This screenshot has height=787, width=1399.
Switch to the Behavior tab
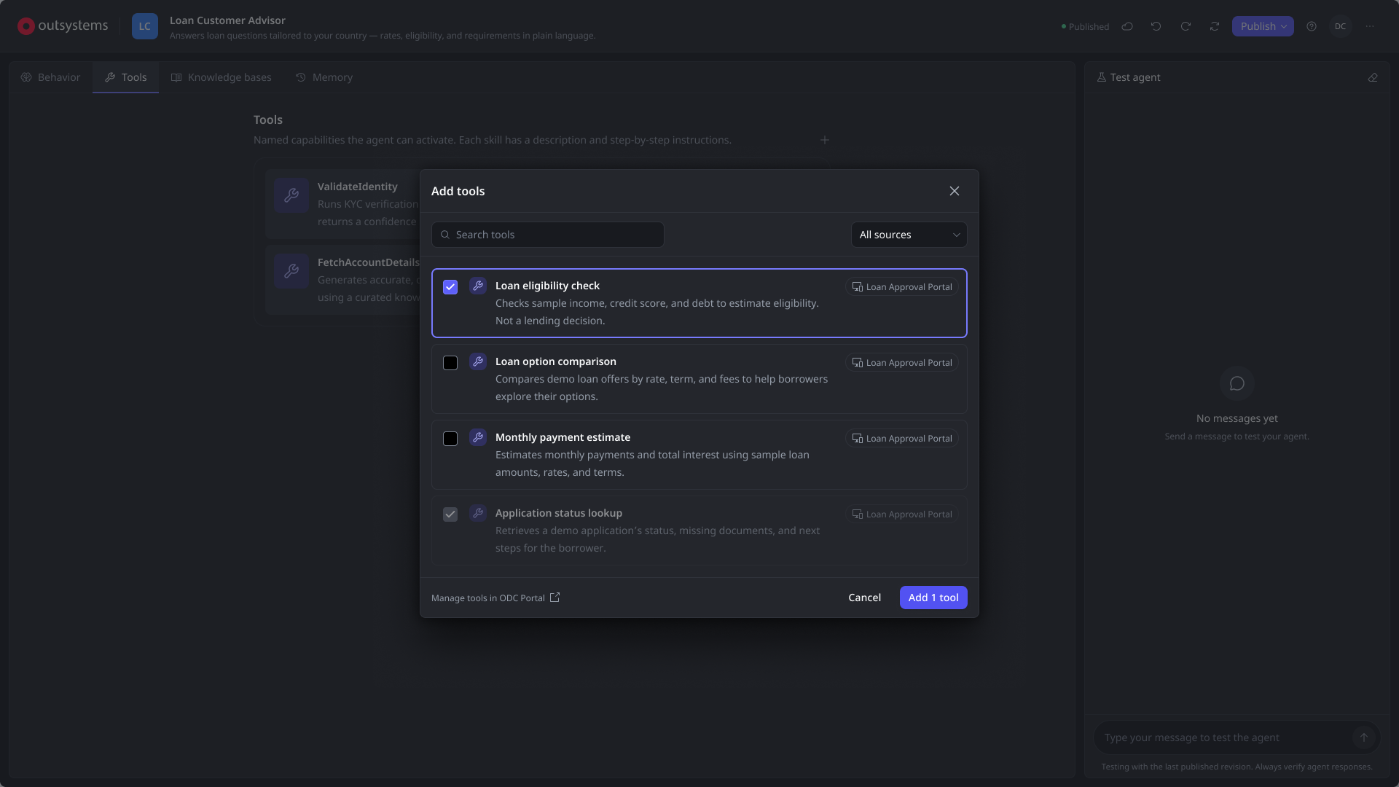coord(51,77)
